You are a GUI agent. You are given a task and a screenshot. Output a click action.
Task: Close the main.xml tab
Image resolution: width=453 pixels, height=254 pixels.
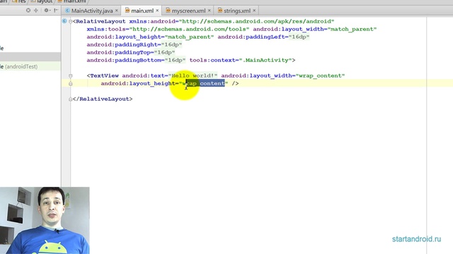(157, 11)
